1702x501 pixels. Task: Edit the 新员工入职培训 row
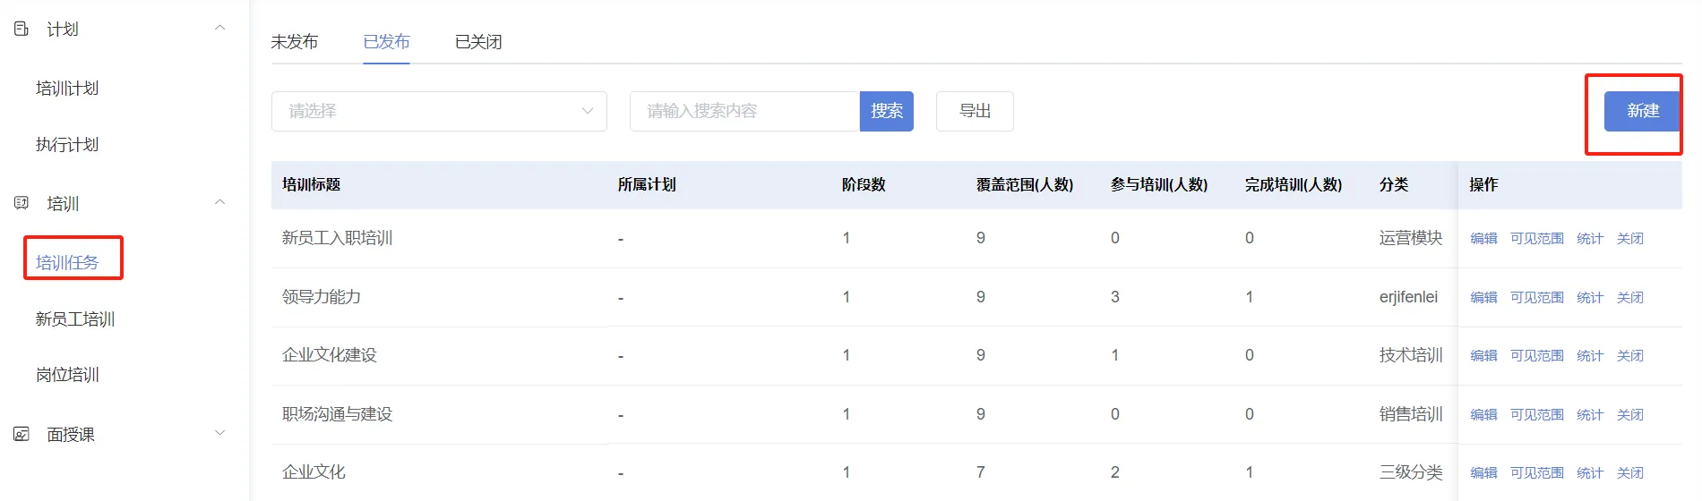pos(1483,239)
